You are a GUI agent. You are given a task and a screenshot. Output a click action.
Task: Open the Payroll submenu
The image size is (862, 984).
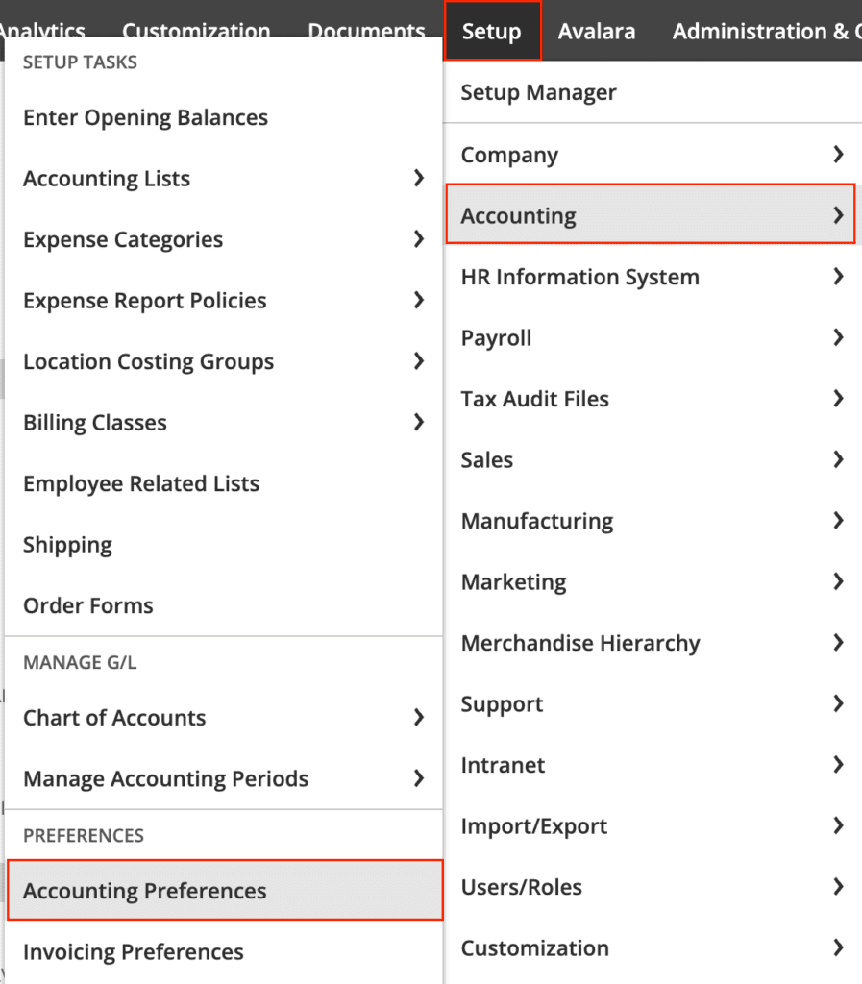[653, 337]
